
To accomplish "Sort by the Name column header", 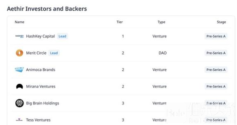I will pos(20,22).
